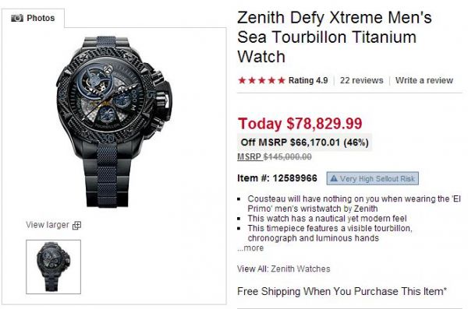Click the Today $78,829.99 price
This screenshot has height=309, width=468.
point(300,123)
